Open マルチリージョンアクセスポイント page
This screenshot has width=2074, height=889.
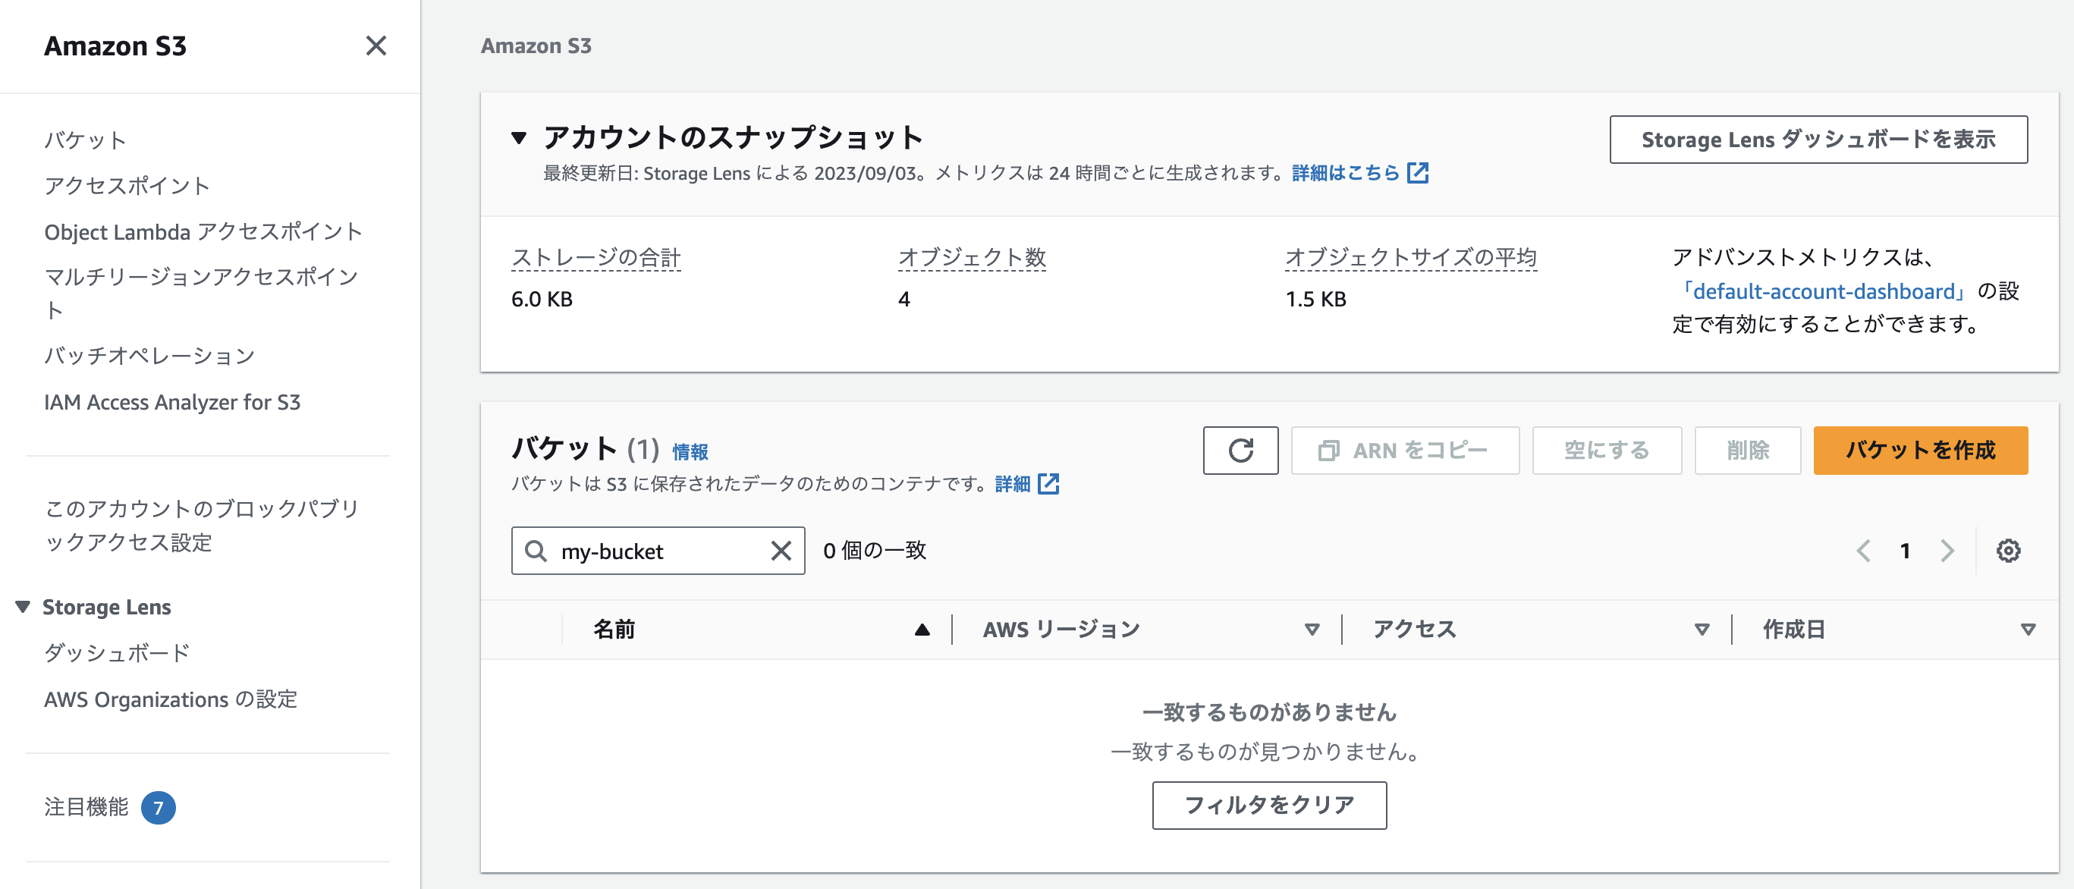click(201, 293)
